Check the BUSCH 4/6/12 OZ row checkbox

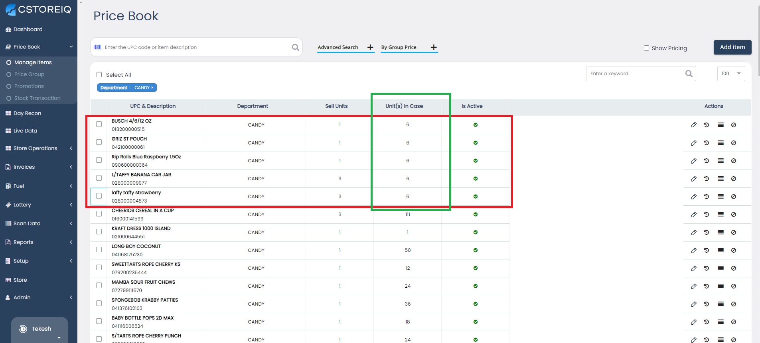[x=99, y=124]
